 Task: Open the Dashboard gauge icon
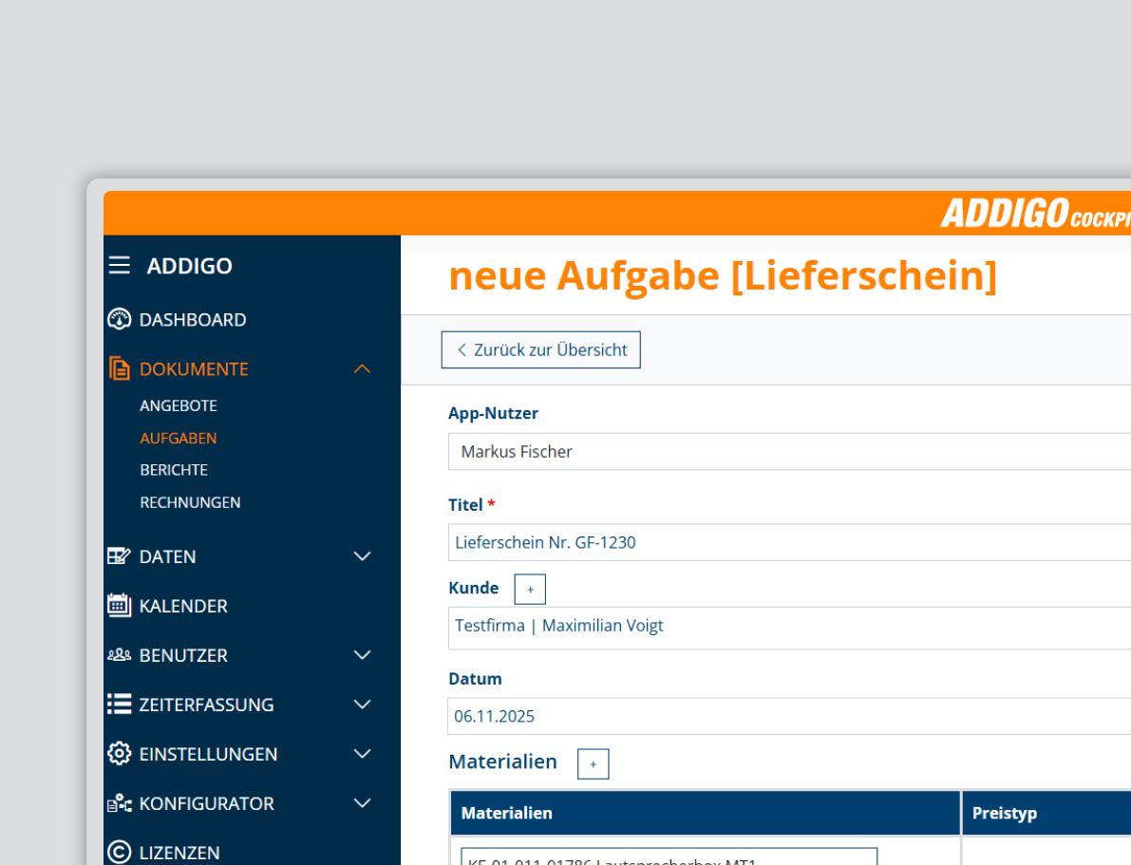tap(119, 319)
